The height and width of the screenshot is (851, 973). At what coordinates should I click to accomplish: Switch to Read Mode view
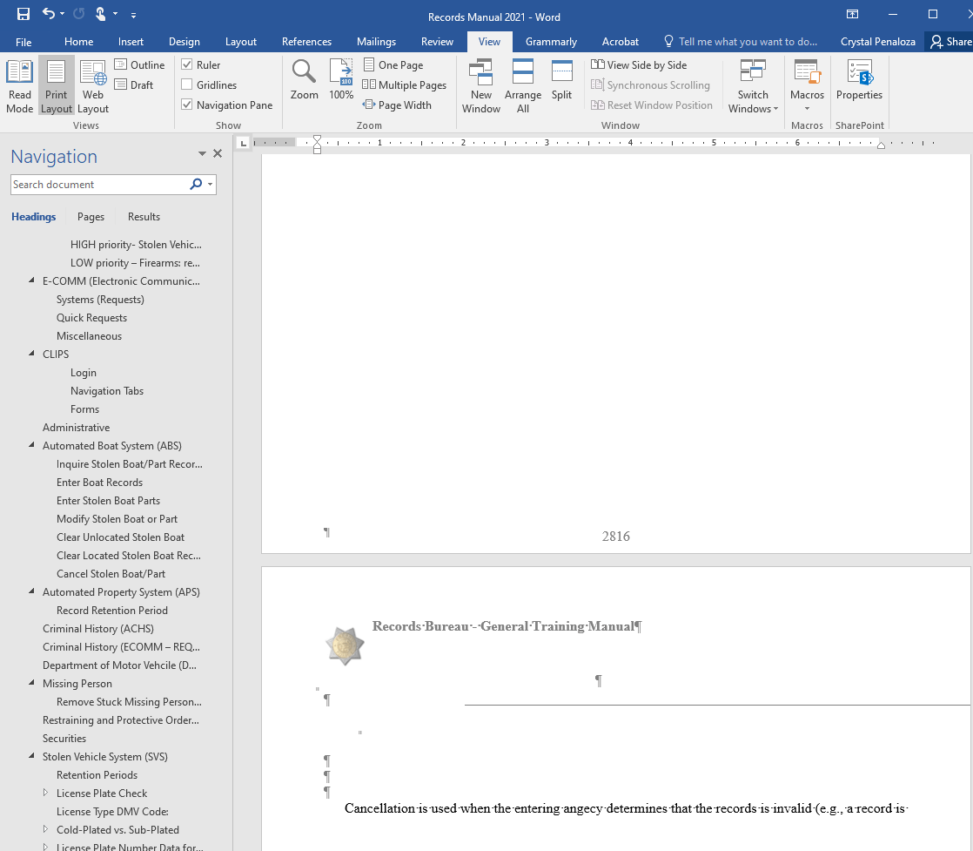click(19, 86)
